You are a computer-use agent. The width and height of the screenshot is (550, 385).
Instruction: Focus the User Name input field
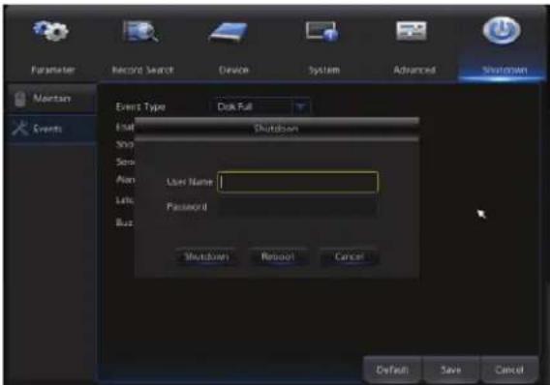(x=297, y=182)
